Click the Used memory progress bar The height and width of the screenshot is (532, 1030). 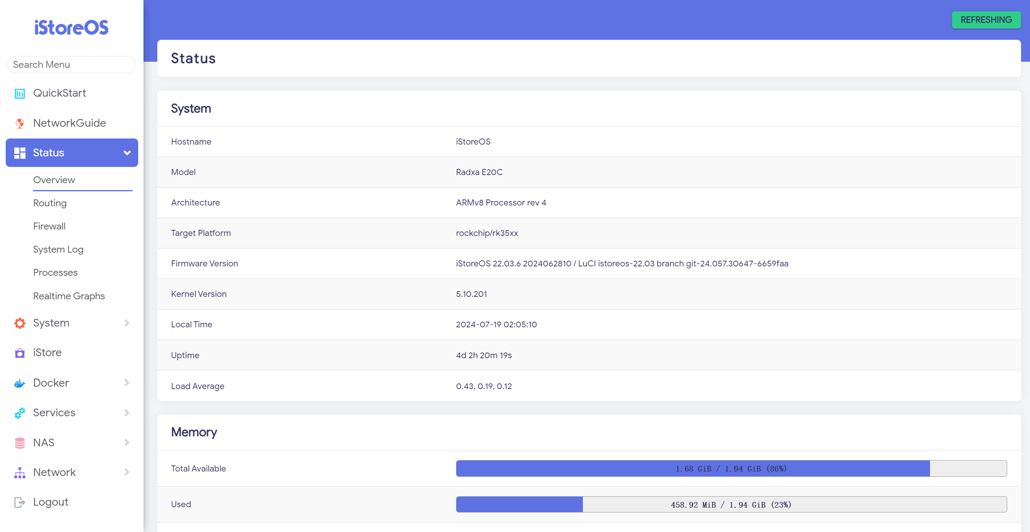(731, 504)
